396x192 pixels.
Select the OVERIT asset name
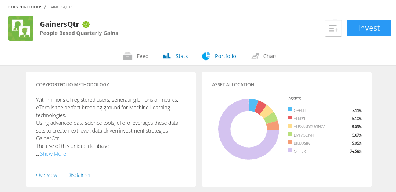point(300,110)
